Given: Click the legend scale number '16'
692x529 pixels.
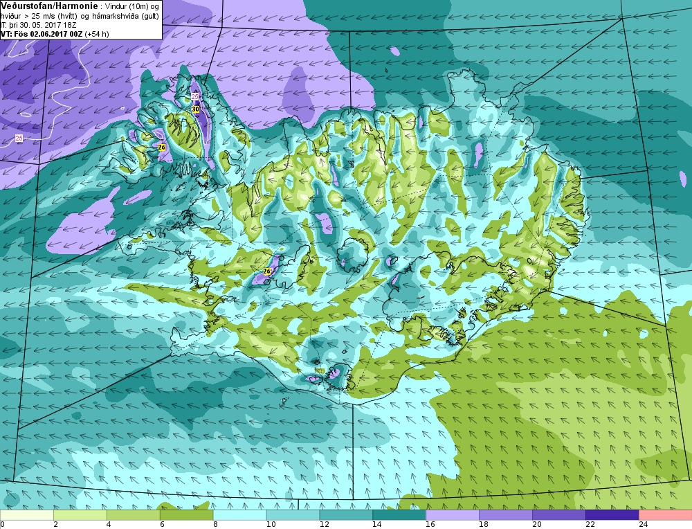Looking at the screenshot, I should tap(430, 524).
